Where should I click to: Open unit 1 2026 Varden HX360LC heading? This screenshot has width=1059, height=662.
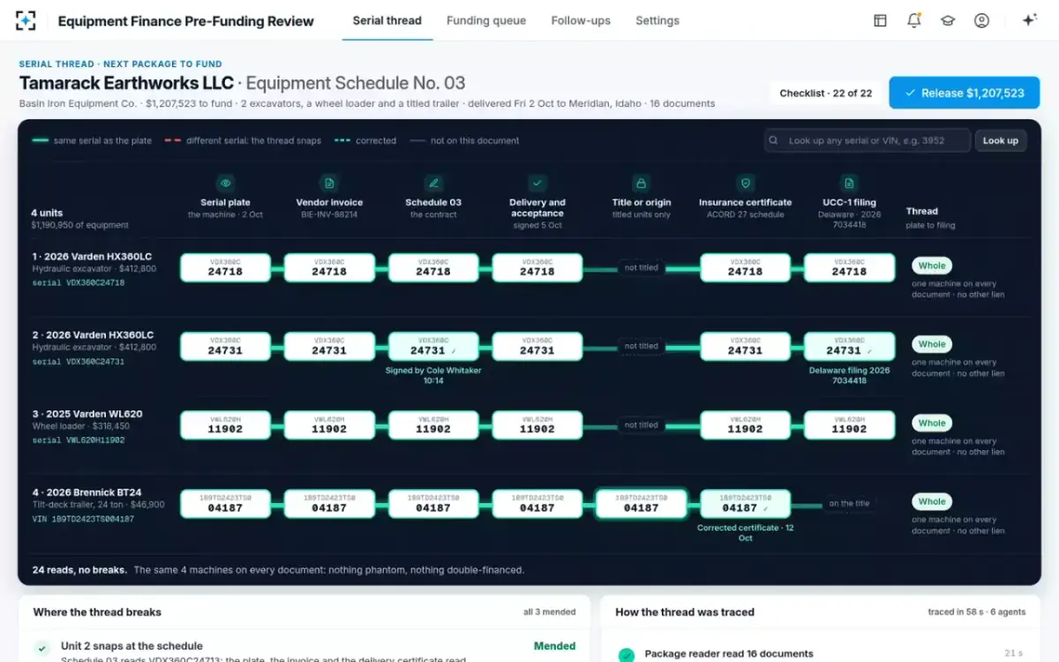(x=92, y=257)
